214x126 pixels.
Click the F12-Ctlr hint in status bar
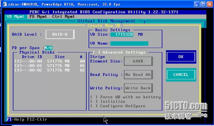click(37, 119)
